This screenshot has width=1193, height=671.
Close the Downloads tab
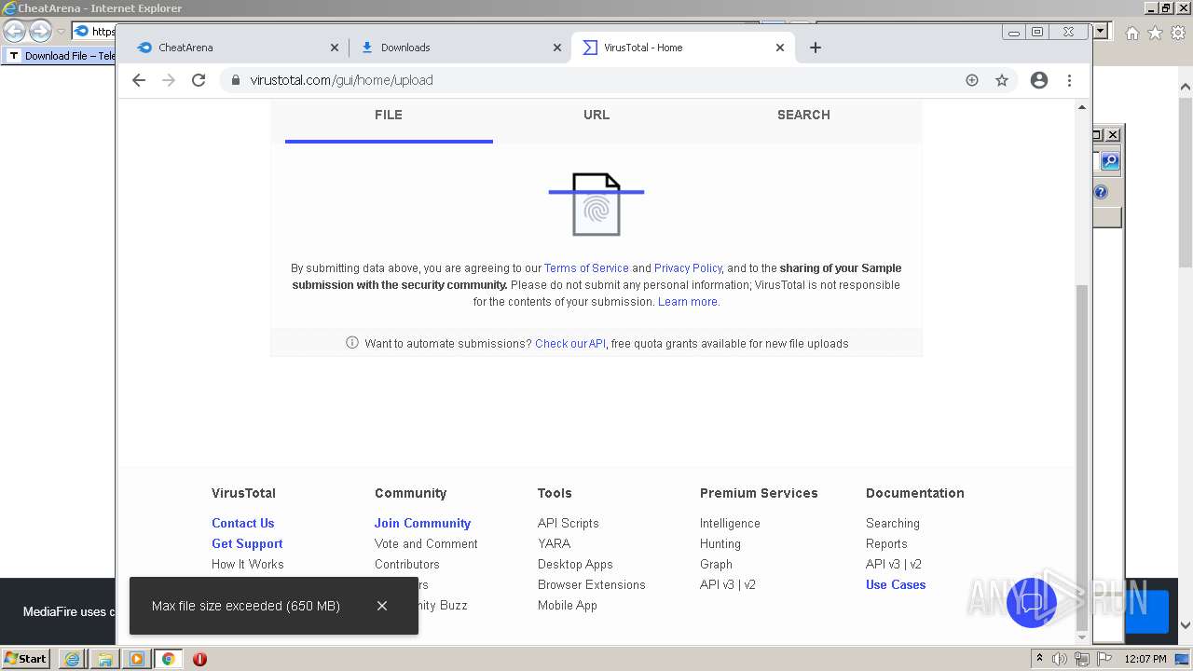[x=557, y=48]
